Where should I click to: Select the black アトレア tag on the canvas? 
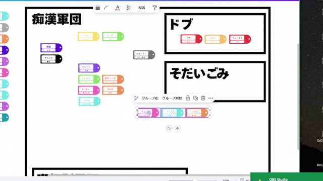[x=51, y=59]
